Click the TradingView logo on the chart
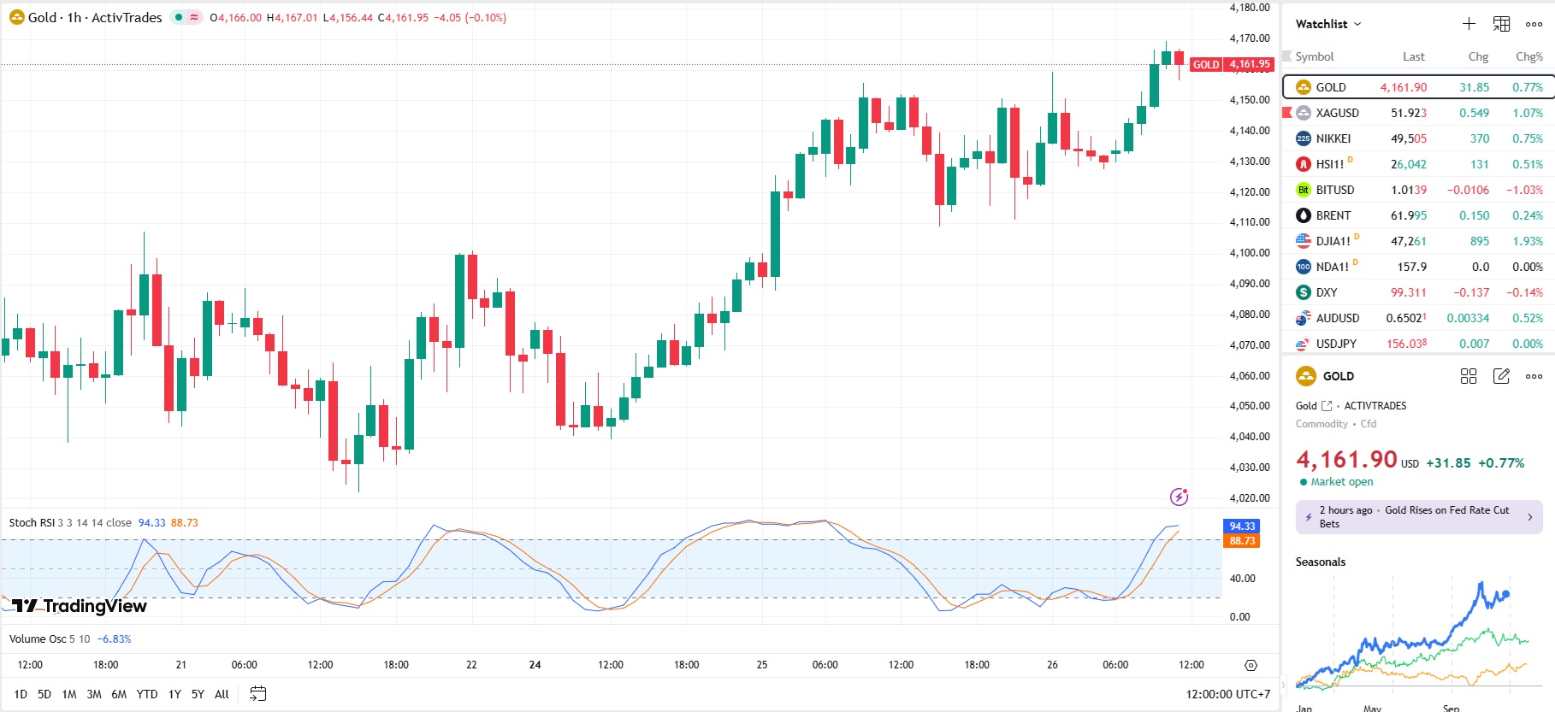The image size is (1555, 712). click(x=80, y=606)
